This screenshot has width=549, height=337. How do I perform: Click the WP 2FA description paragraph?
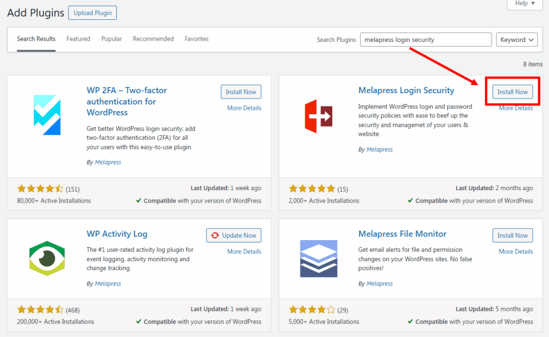coord(141,138)
